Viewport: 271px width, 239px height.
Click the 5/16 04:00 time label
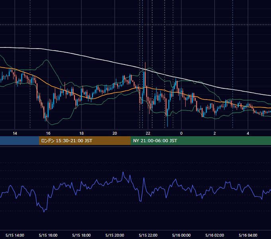[248, 235]
